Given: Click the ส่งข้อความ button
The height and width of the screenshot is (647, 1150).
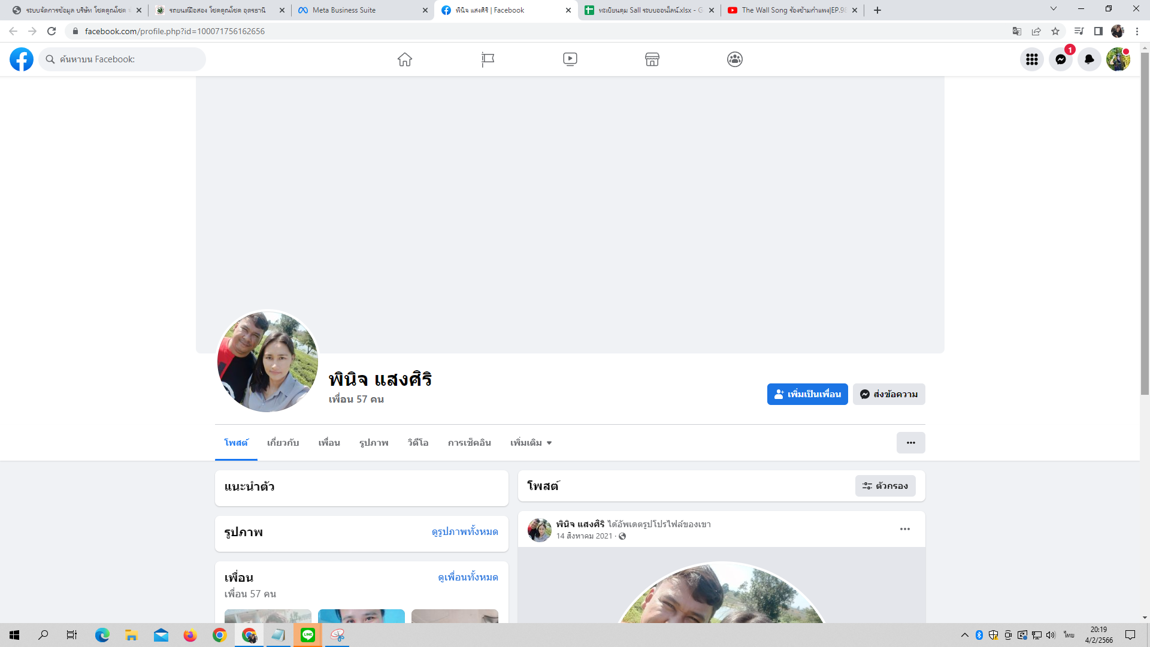Looking at the screenshot, I should tap(888, 394).
